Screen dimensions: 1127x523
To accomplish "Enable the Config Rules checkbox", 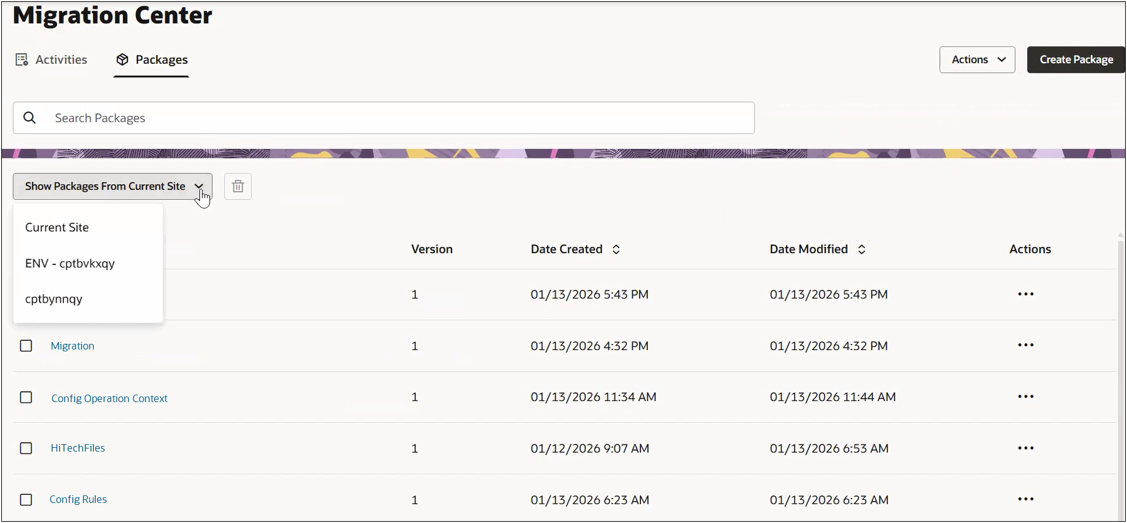I will [26, 500].
